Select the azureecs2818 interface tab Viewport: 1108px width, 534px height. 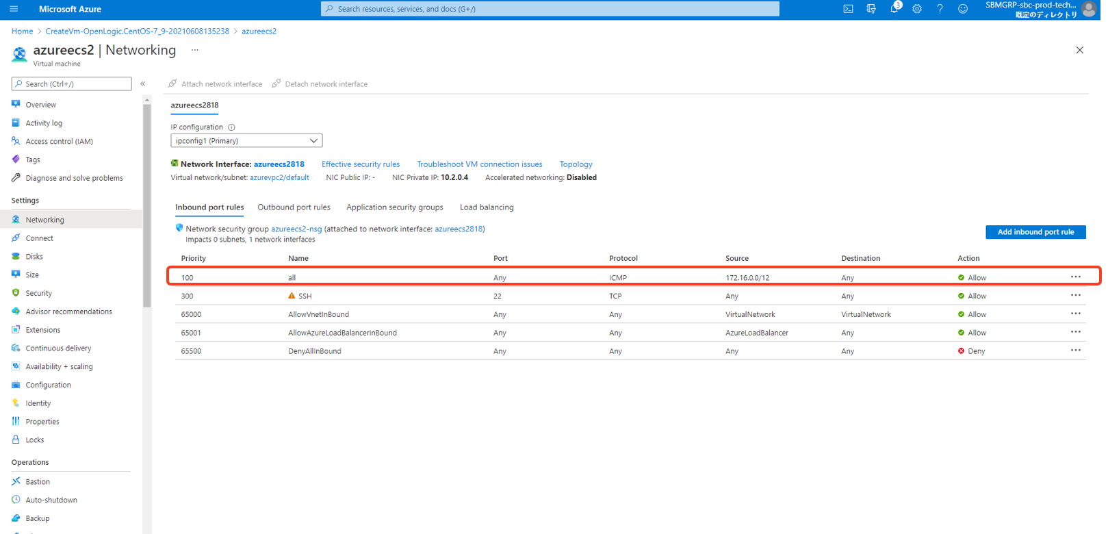(194, 105)
